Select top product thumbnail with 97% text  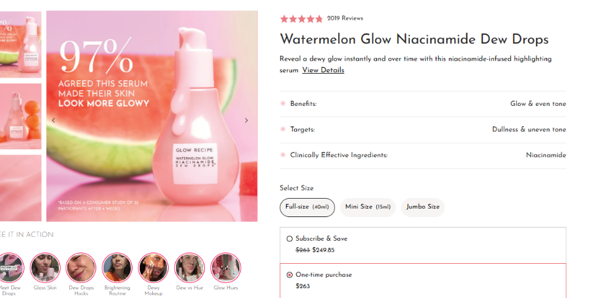point(20,44)
